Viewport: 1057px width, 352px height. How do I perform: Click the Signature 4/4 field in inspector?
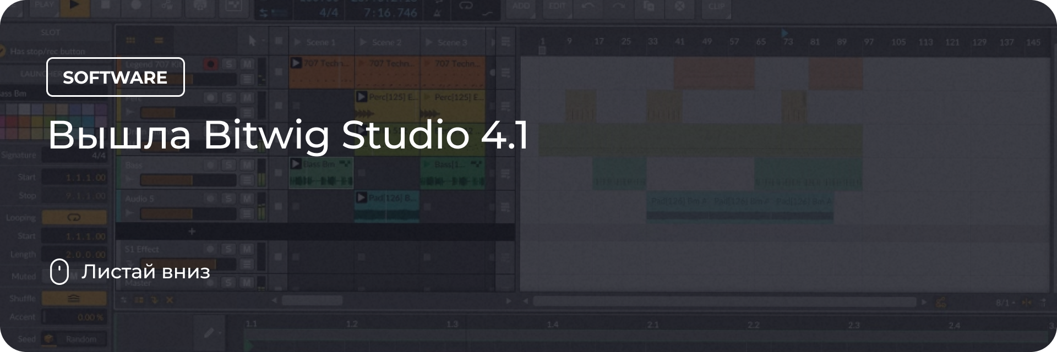click(x=75, y=156)
